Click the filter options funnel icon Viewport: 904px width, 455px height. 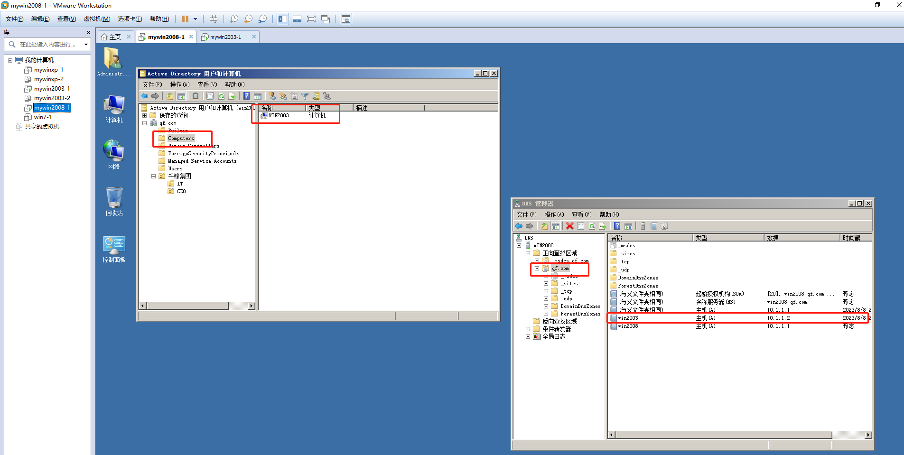305,96
